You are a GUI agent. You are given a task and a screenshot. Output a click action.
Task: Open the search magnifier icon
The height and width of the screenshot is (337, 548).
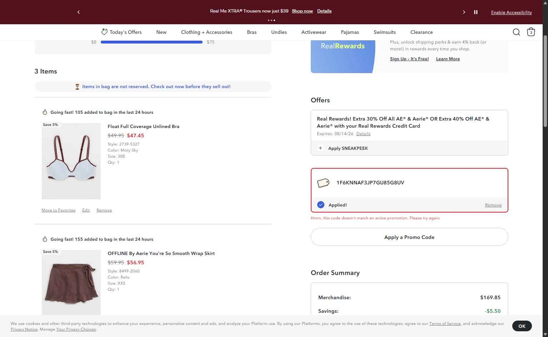point(516,32)
